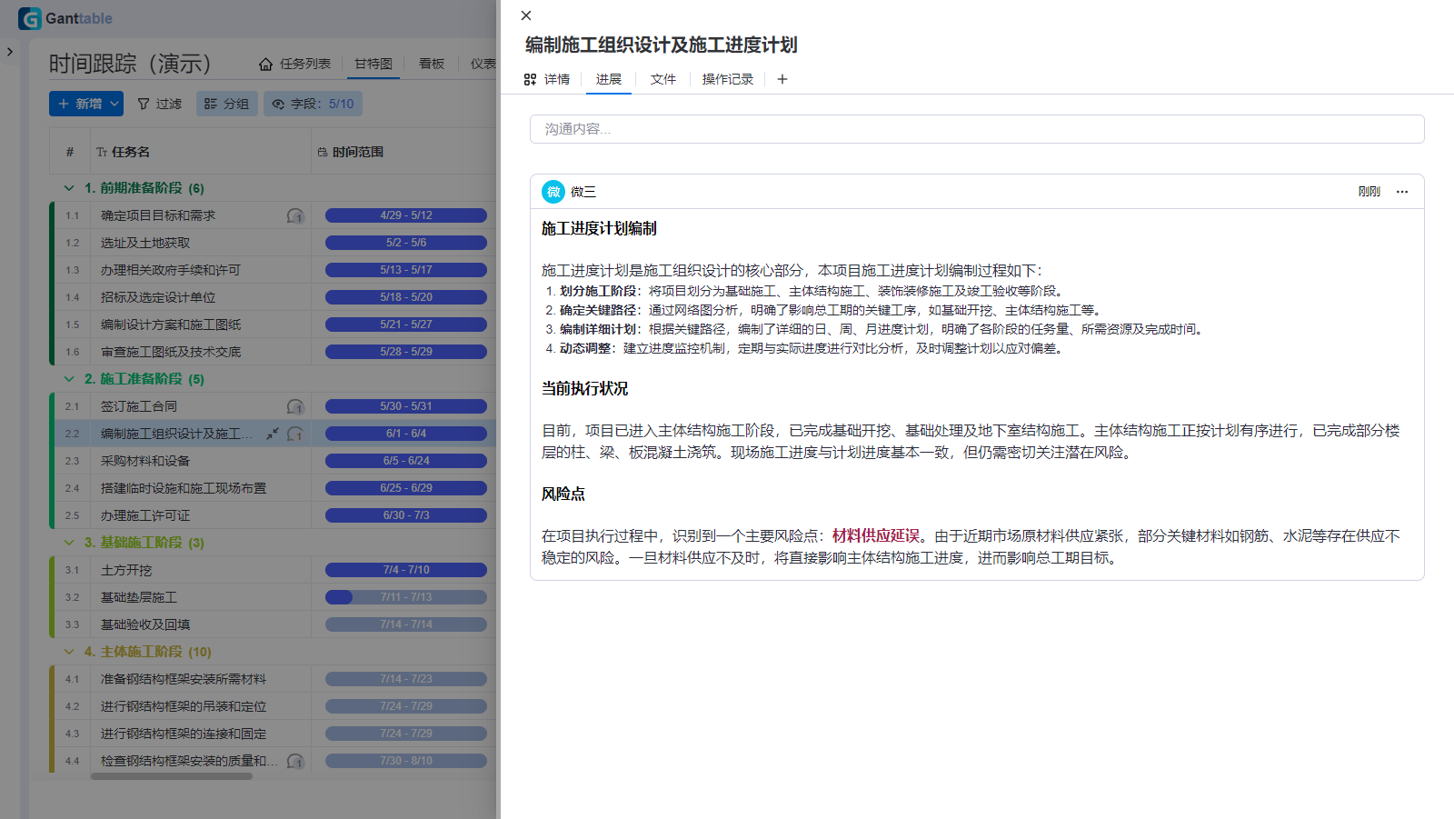
Task: Click the 5/2 - 5/6 time bar
Action: pyautogui.click(x=406, y=243)
